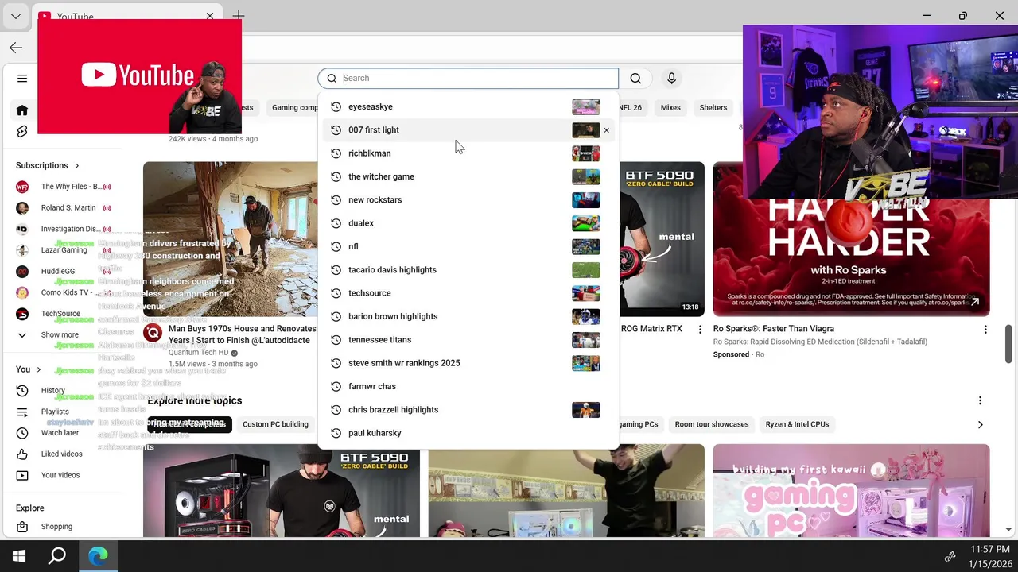Click Ro Sparks: Faster Than Viagra title
The image size is (1018, 572).
774,329
